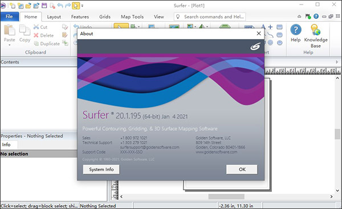Select the Rectangle tool in Insert group
342x209 pixels.
point(279,27)
